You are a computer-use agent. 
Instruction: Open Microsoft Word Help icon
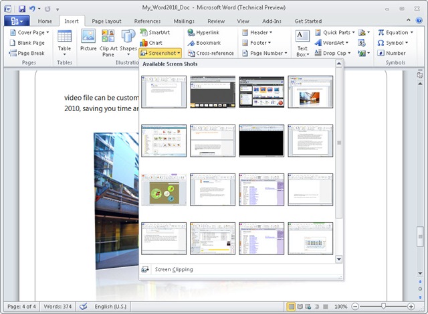pos(419,21)
